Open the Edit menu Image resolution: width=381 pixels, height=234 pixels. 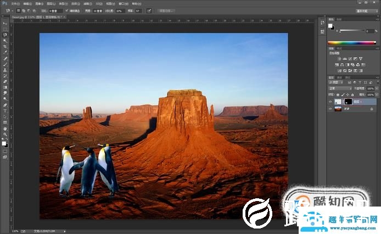[x=27, y=4]
